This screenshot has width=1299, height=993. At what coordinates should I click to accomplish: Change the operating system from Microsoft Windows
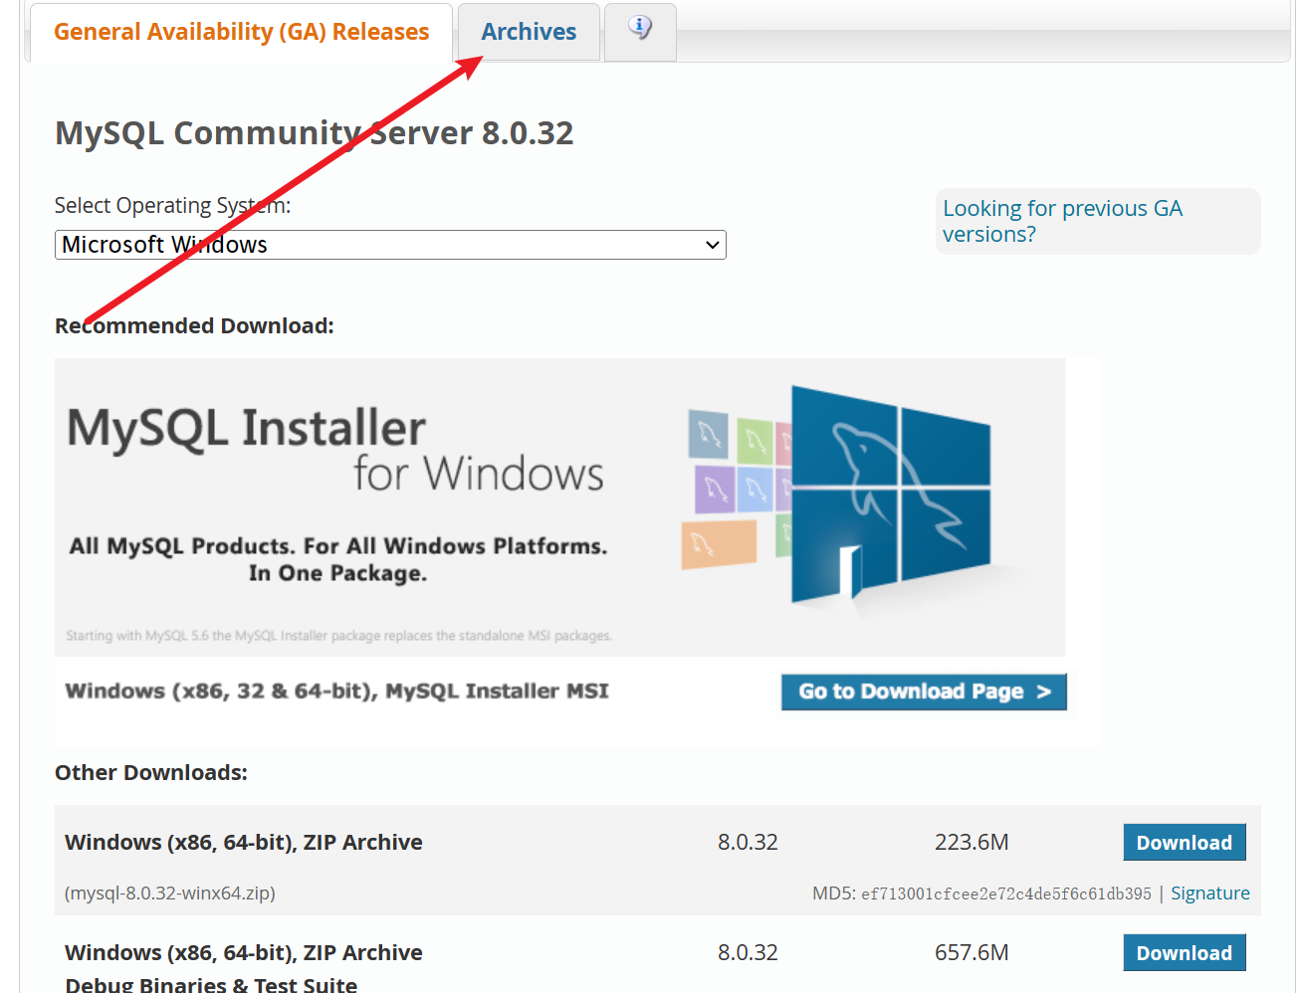(390, 244)
